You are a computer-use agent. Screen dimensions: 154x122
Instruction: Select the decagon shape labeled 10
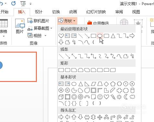click(x=61, y=90)
